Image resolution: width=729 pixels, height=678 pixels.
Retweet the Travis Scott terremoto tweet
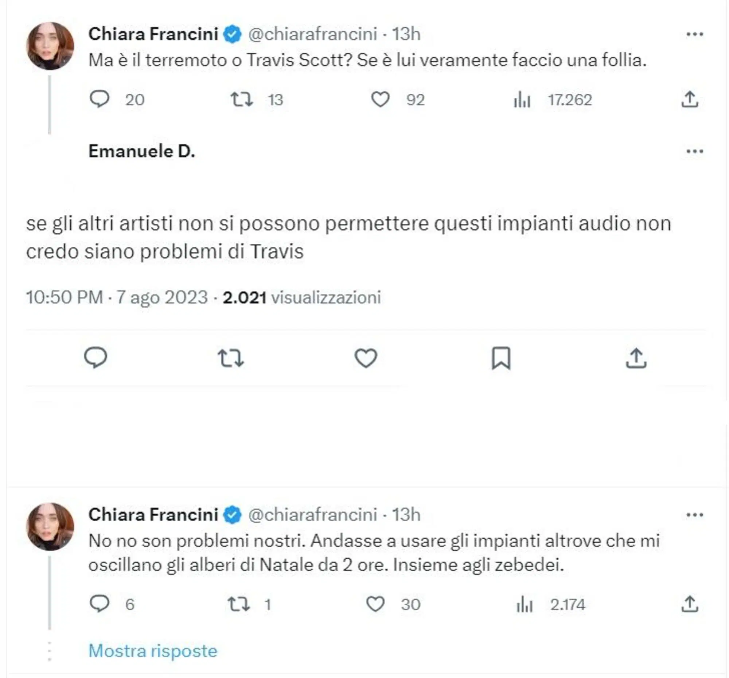(x=241, y=100)
